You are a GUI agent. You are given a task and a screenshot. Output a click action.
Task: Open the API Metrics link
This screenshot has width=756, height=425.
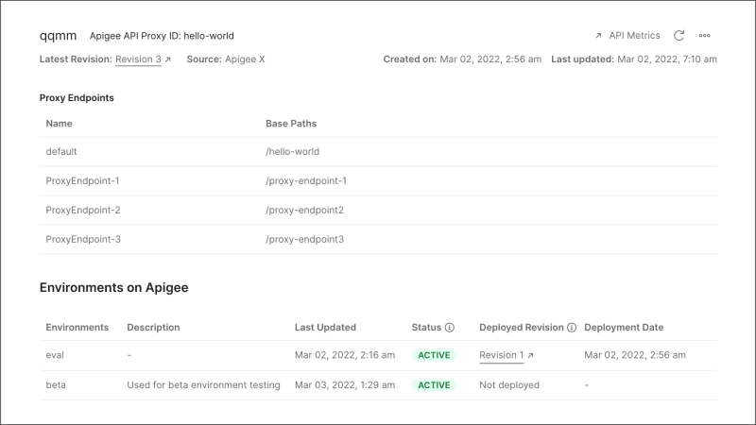click(x=634, y=36)
